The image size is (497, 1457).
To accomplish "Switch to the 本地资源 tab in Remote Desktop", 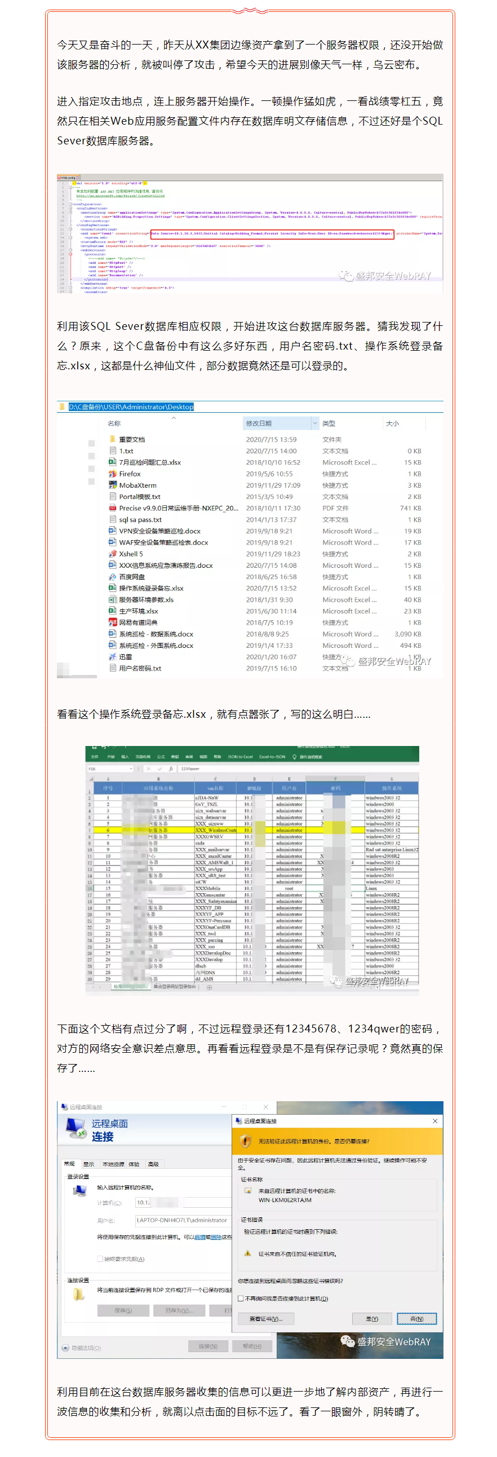I will coord(113,1164).
